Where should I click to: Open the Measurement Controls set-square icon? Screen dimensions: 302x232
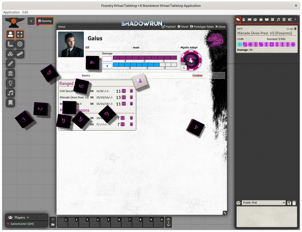coord(10,44)
